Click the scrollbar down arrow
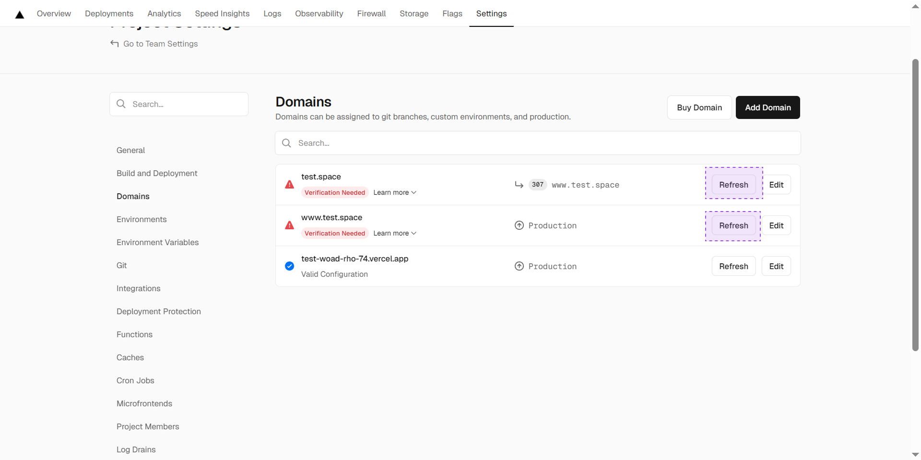 915,454
